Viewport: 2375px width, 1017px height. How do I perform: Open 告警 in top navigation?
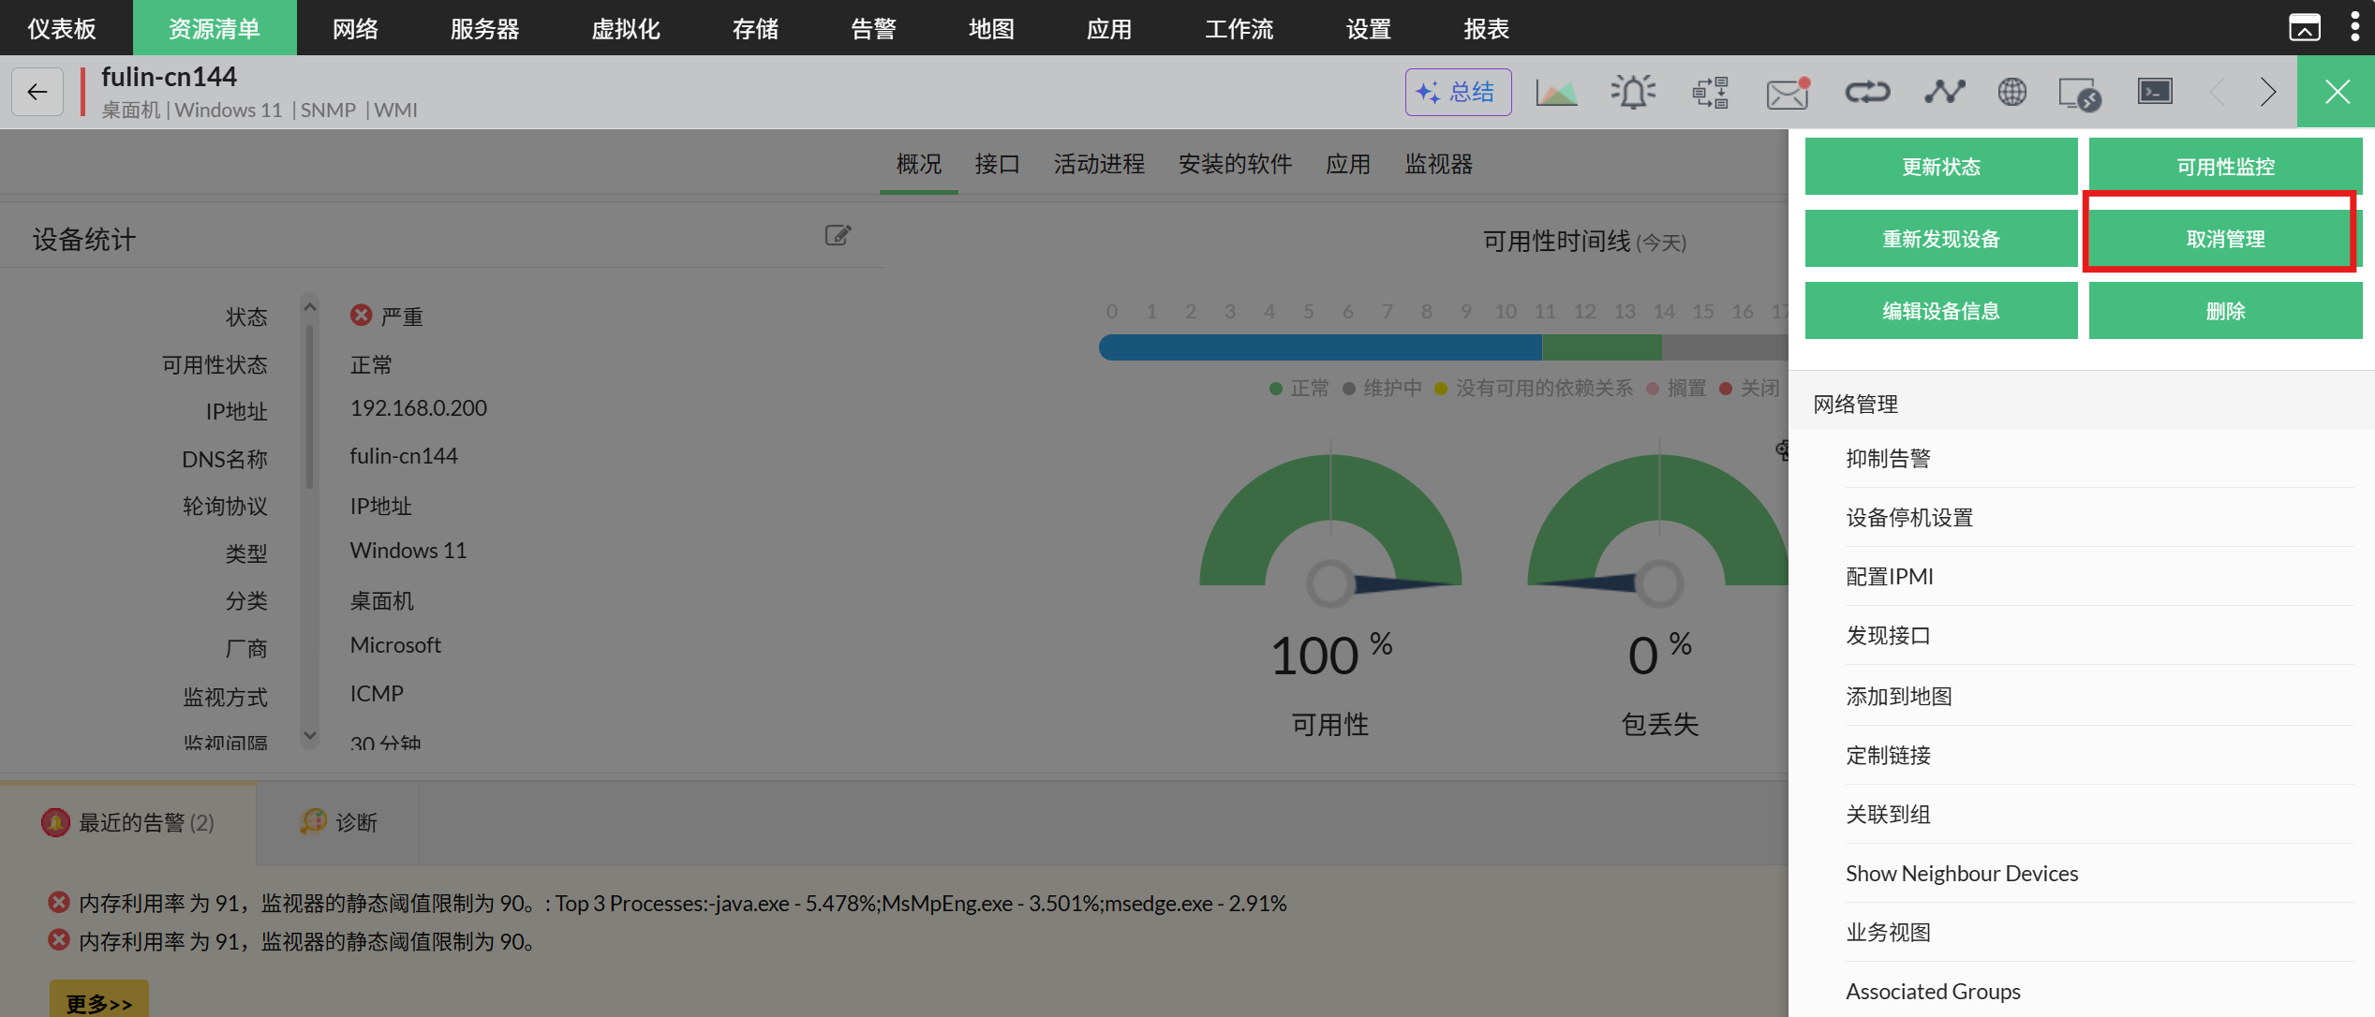873,28
